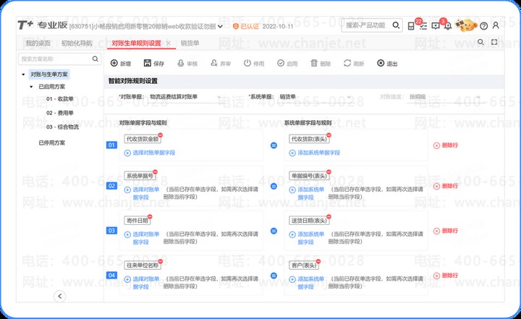Toggle fullscreen icon in the tab bar
Image resolution: width=521 pixels, height=319 pixels.
tap(494, 42)
